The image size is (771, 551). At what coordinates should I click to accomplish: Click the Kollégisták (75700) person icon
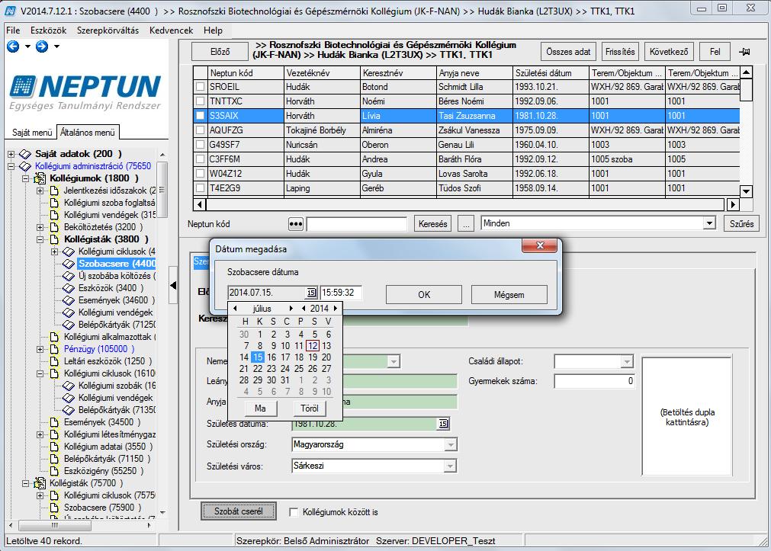(x=40, y=483)
